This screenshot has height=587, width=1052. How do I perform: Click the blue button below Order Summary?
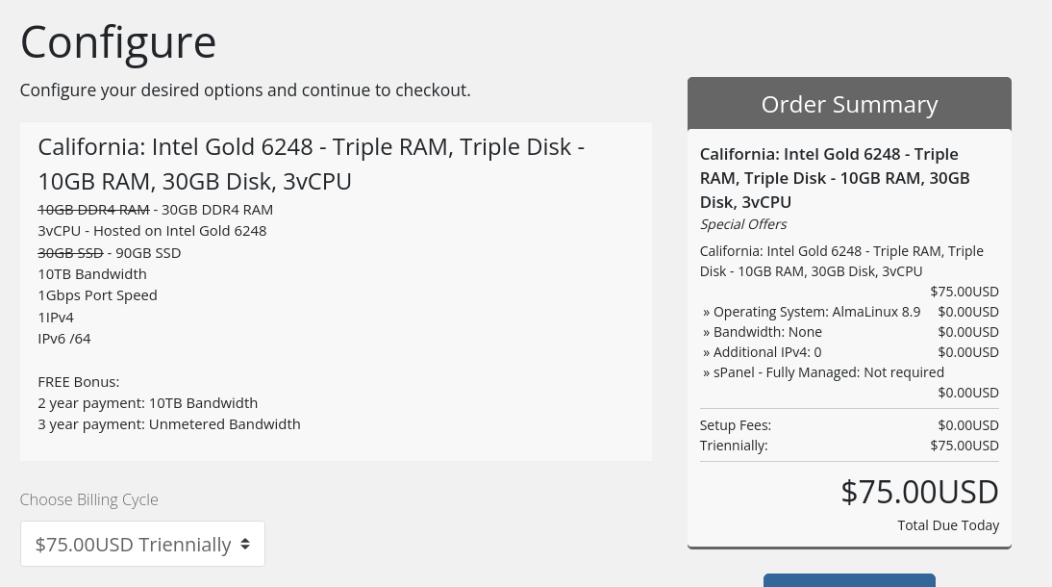pyautogui.click(x=849, y=580)
